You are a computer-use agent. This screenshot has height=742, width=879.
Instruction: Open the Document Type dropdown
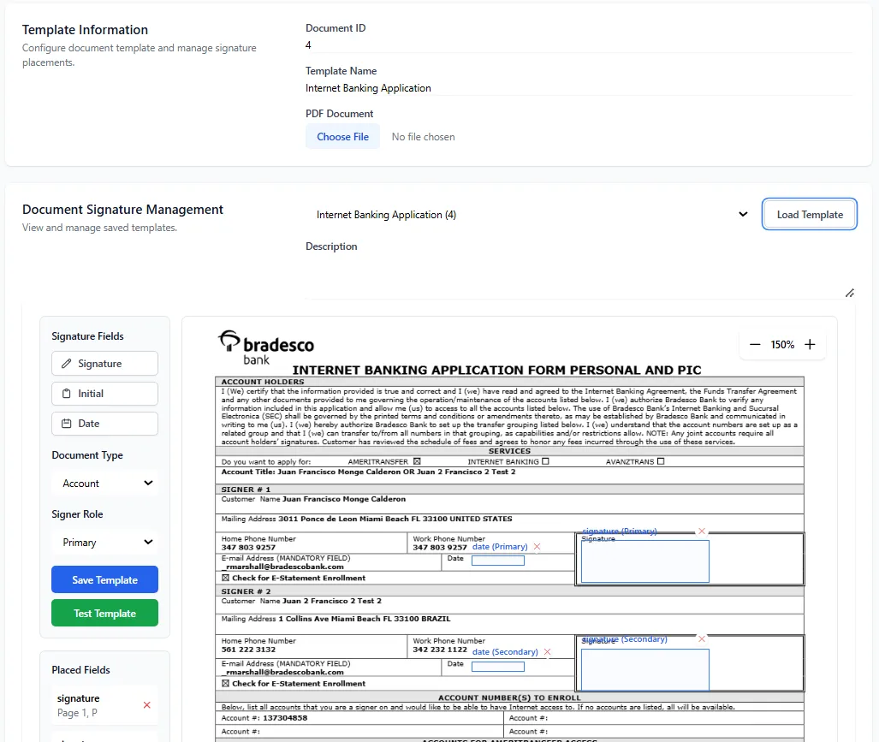pyautogui.click(x=104, y=482)
